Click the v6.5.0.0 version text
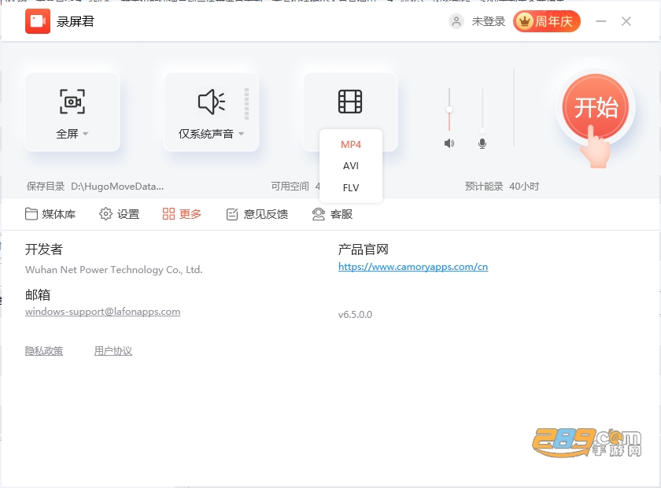Image resolution: width=661 pixels, height=488 pixels. pos(355,315)
